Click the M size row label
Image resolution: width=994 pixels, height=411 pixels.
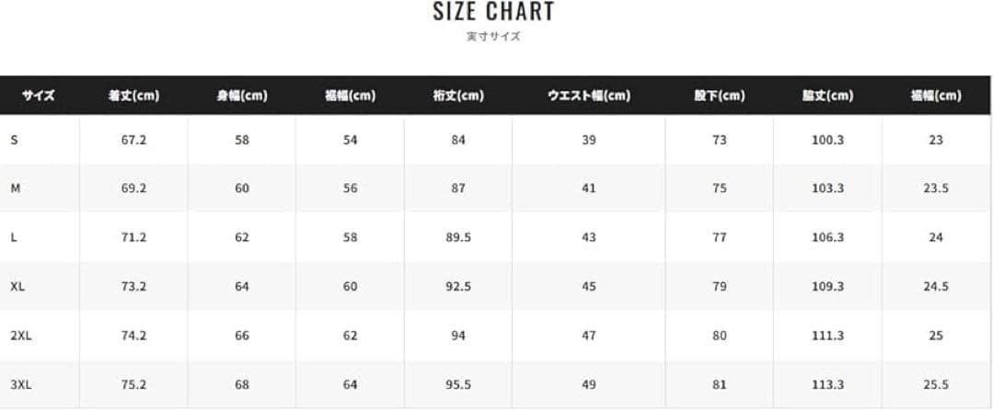click(x=15, y=188)
